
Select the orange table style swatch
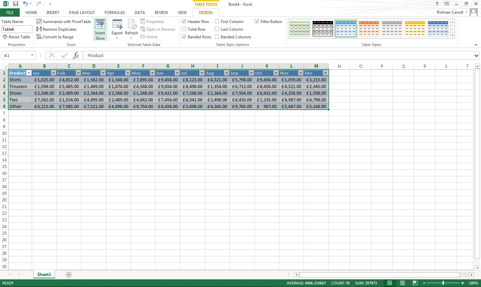(x=369, y=29)
